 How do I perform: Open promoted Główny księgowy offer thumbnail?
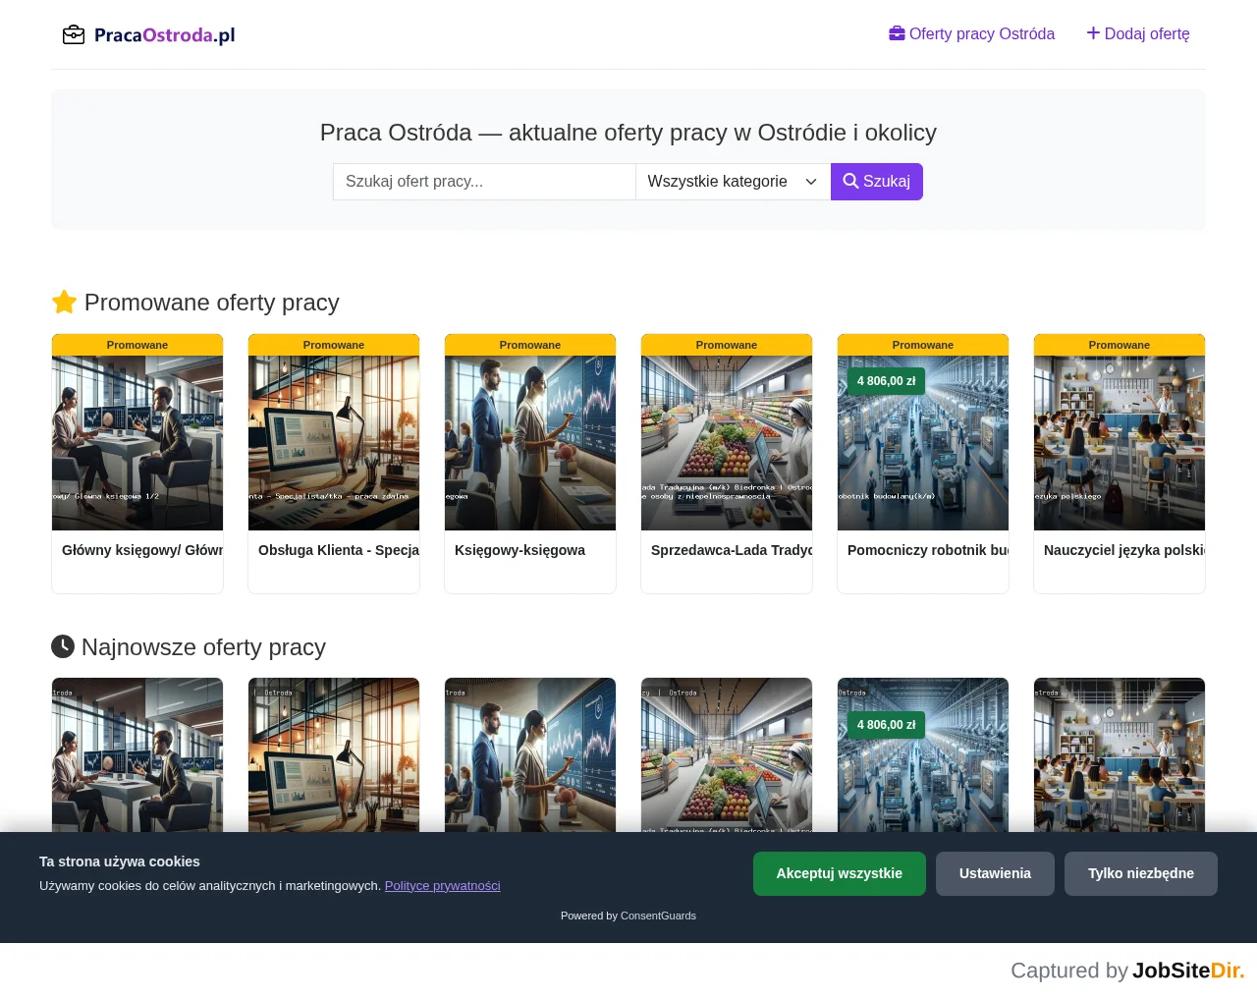click(137, 443)
